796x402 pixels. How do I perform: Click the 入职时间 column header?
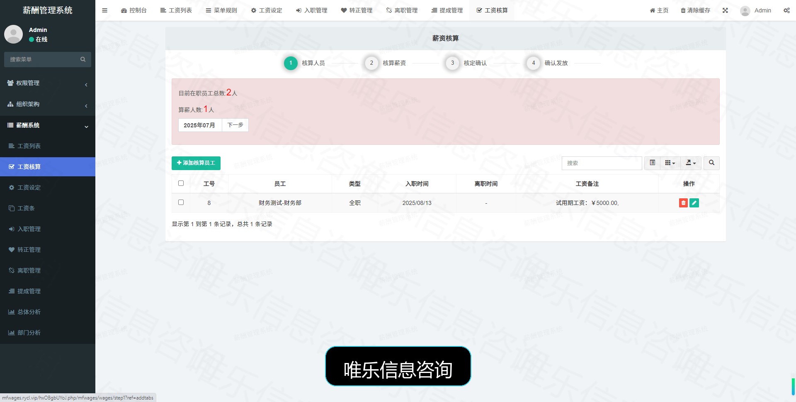point(417,184)
